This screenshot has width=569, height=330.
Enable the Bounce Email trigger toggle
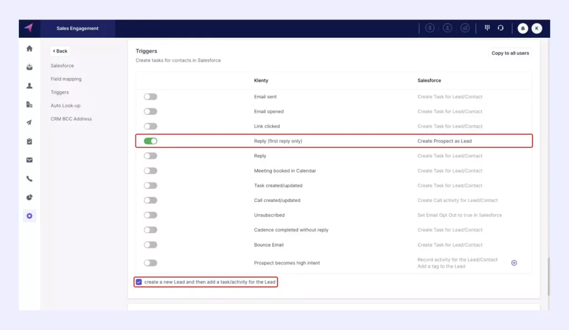[150, 245]
